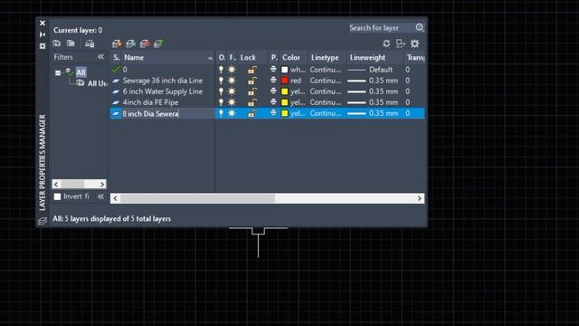This screenshot has width=579, height=326.
Task: Open palette properties icon on title bar
Action: tap(43, 46)
